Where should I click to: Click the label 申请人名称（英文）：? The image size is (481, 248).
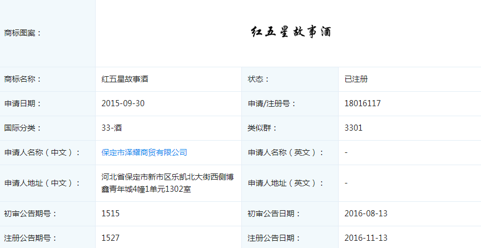pos(286,152)
